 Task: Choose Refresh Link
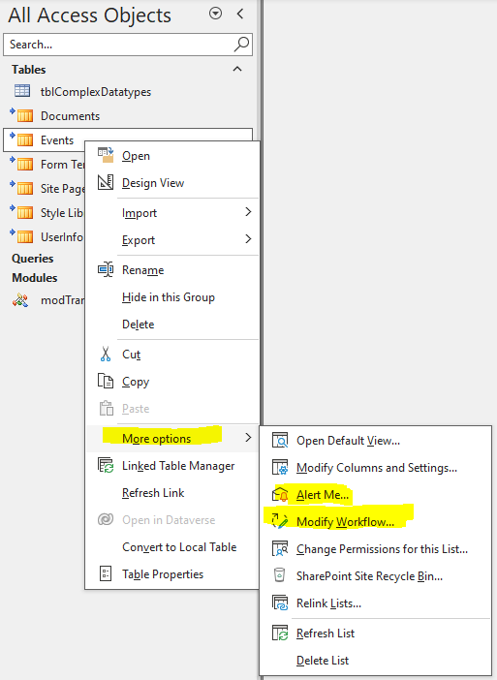(153, 493)
